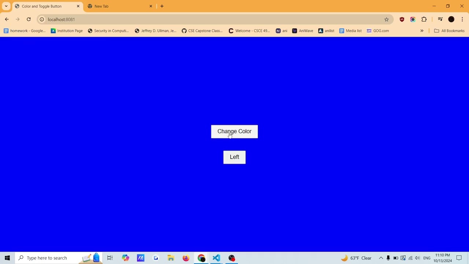Screen dimensions: 469x264
Task: Open the homework Google bookmark
Action: tap(25, 31)
